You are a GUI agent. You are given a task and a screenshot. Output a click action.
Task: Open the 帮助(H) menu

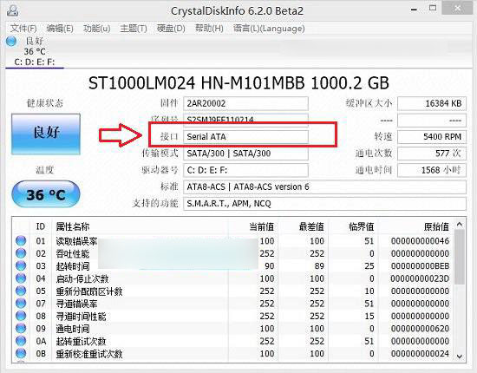pyautogui.click(x=209, y=29)
